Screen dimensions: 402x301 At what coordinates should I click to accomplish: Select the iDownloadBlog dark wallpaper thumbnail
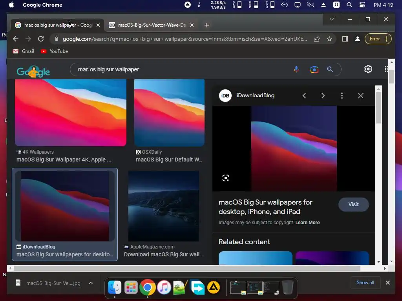[x=65, y=206]
